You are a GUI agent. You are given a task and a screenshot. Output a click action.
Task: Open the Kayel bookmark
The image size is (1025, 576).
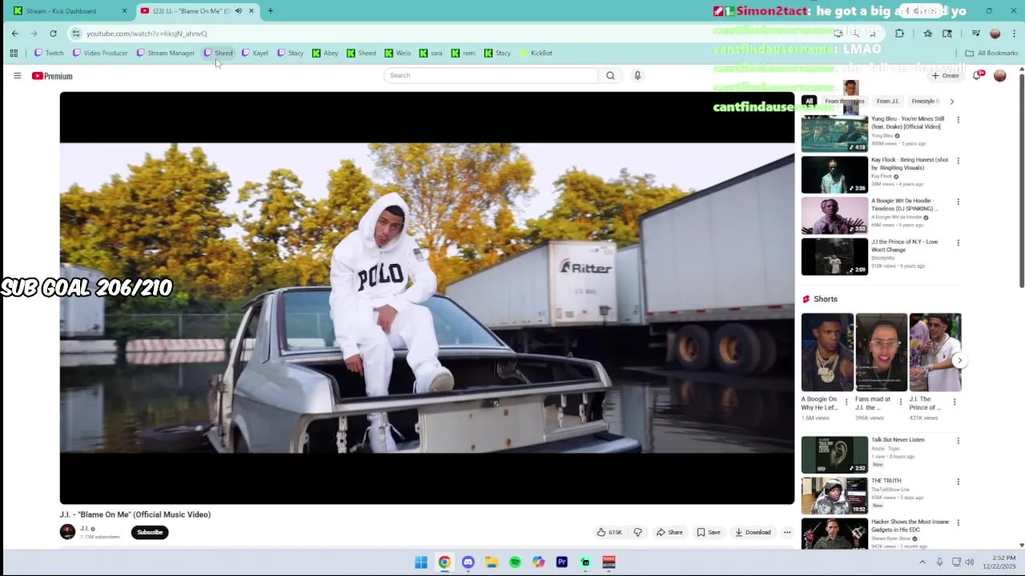point(255,53)
